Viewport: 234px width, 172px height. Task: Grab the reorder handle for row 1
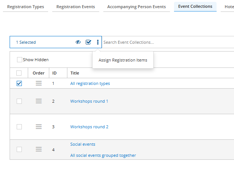point(39,83)
